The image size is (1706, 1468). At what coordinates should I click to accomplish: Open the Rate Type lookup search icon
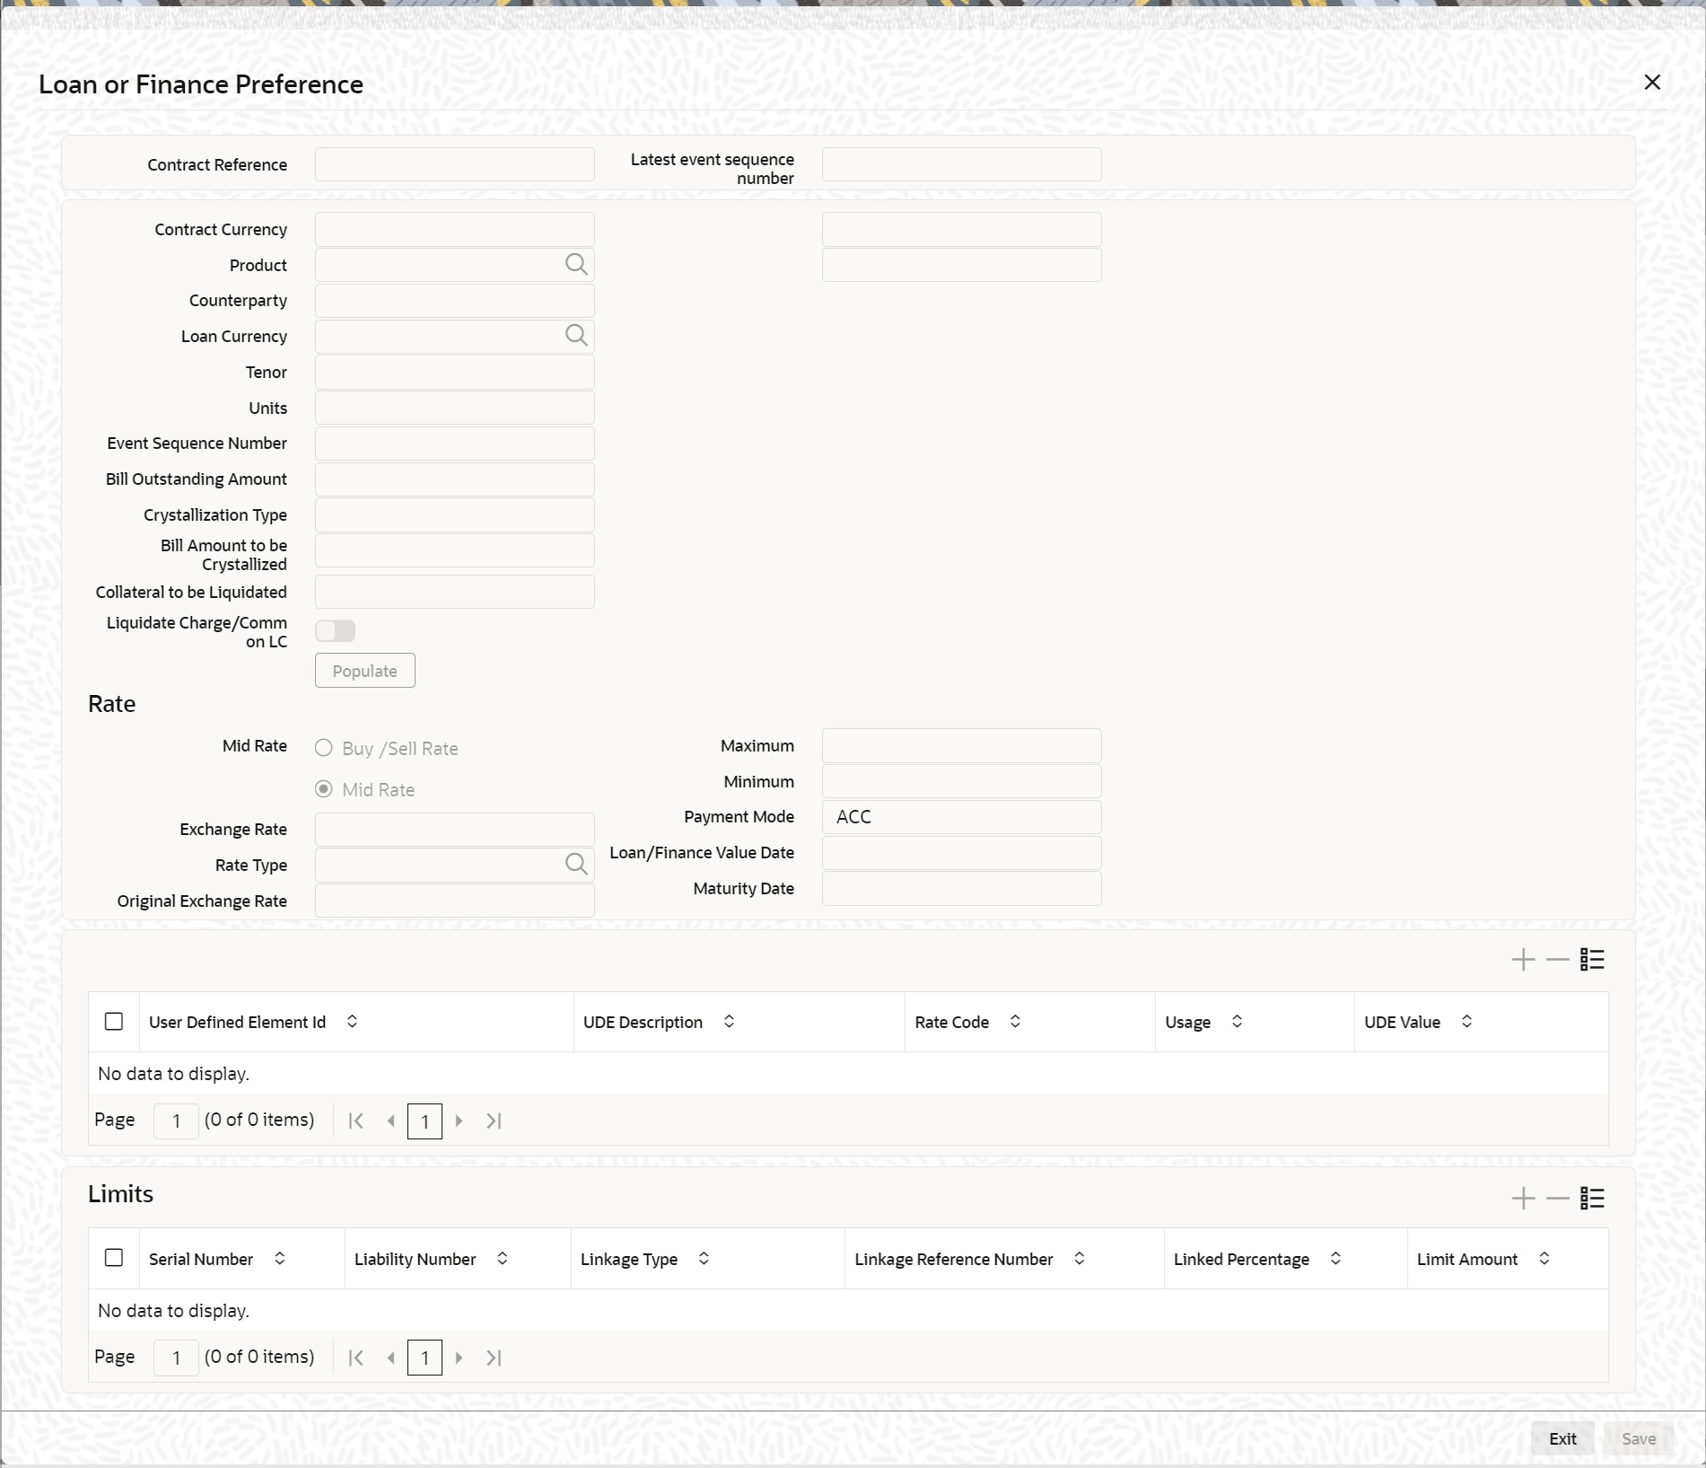[576, 865]
